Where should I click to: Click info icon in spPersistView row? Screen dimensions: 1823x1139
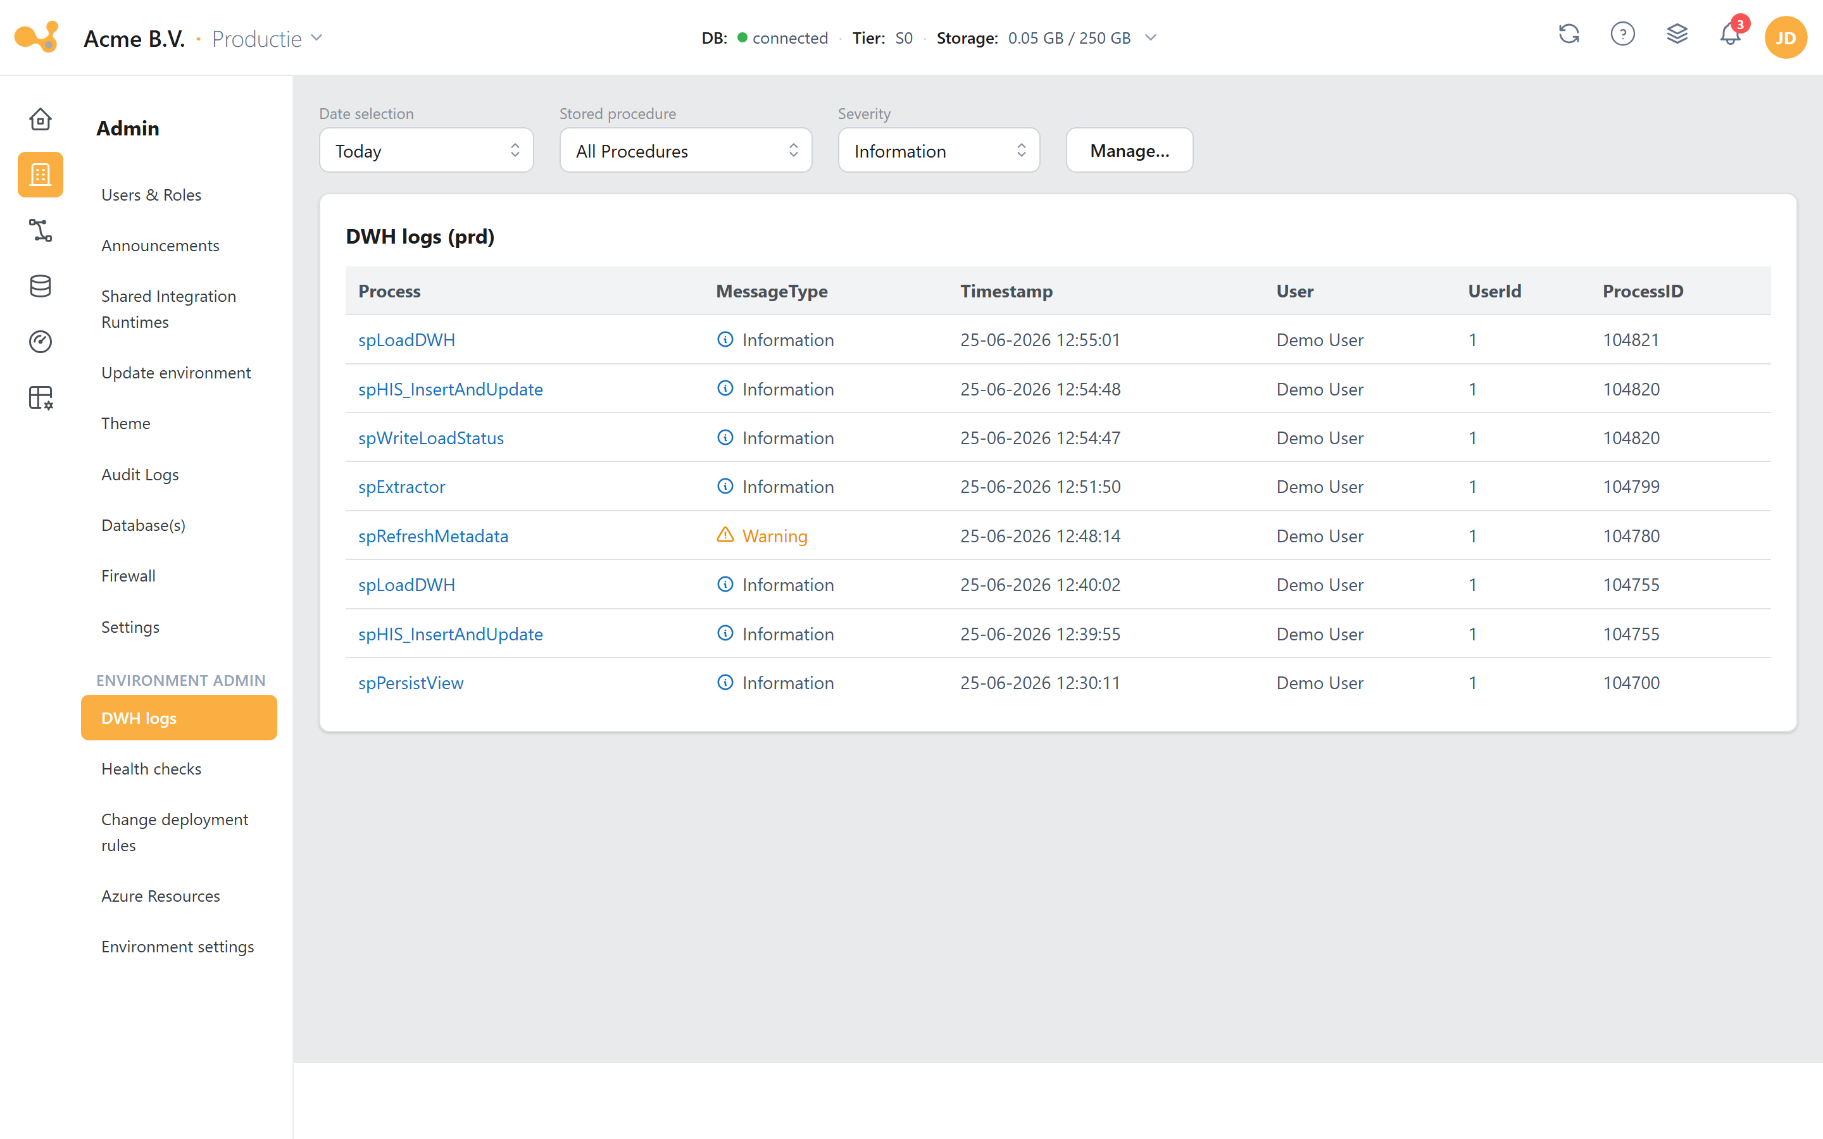[725, 683]
